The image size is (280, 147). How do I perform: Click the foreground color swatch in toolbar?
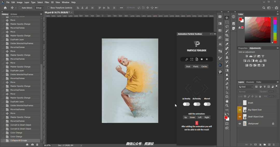pyautogui.click(x=226, y=117)
